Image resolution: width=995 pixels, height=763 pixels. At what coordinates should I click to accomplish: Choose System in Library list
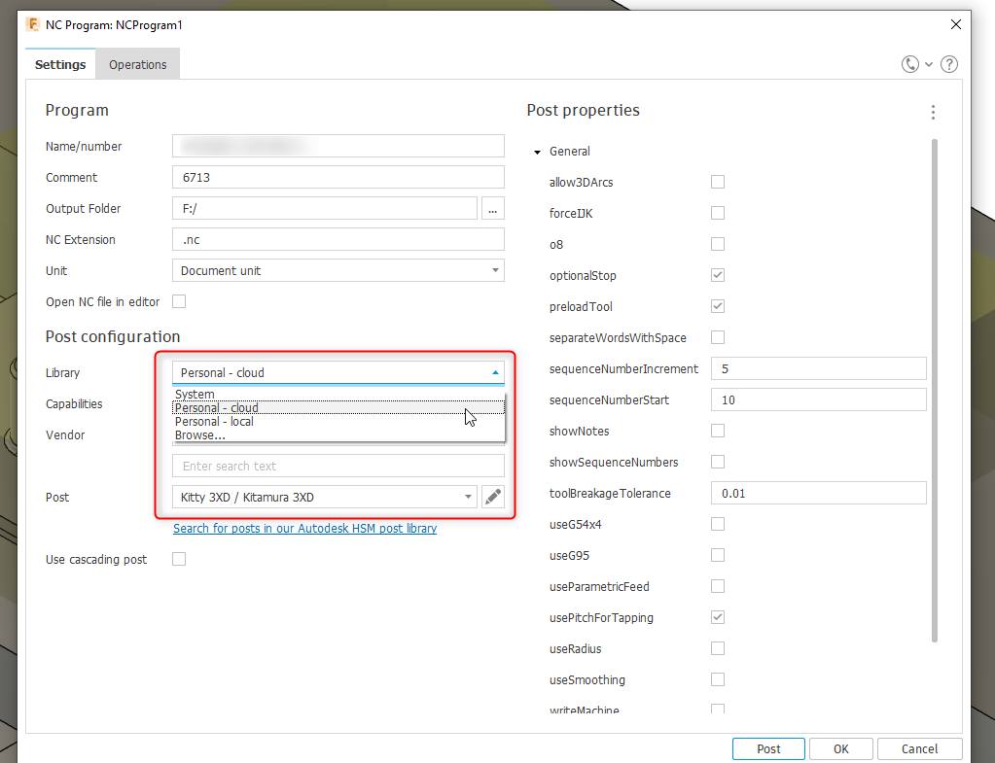point(338,394)
